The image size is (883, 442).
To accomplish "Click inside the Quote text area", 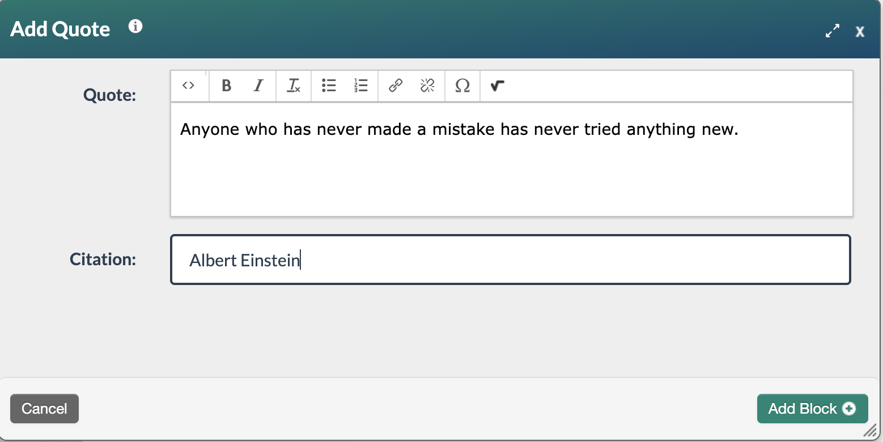I will point(512,159).
